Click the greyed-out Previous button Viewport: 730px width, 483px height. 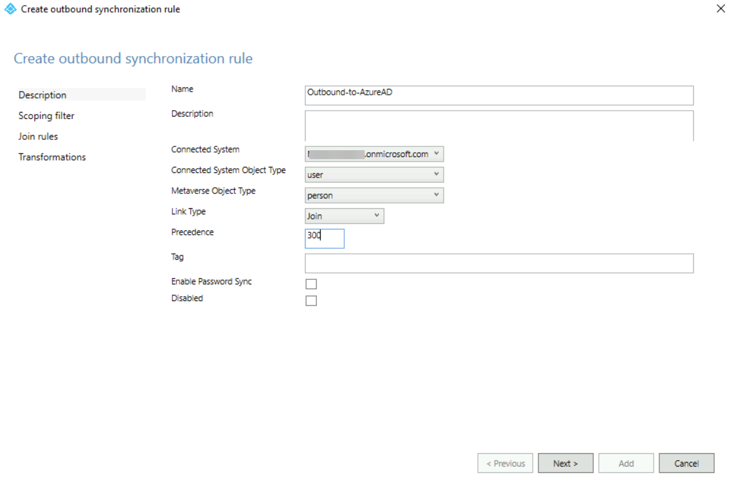point(505,463)
